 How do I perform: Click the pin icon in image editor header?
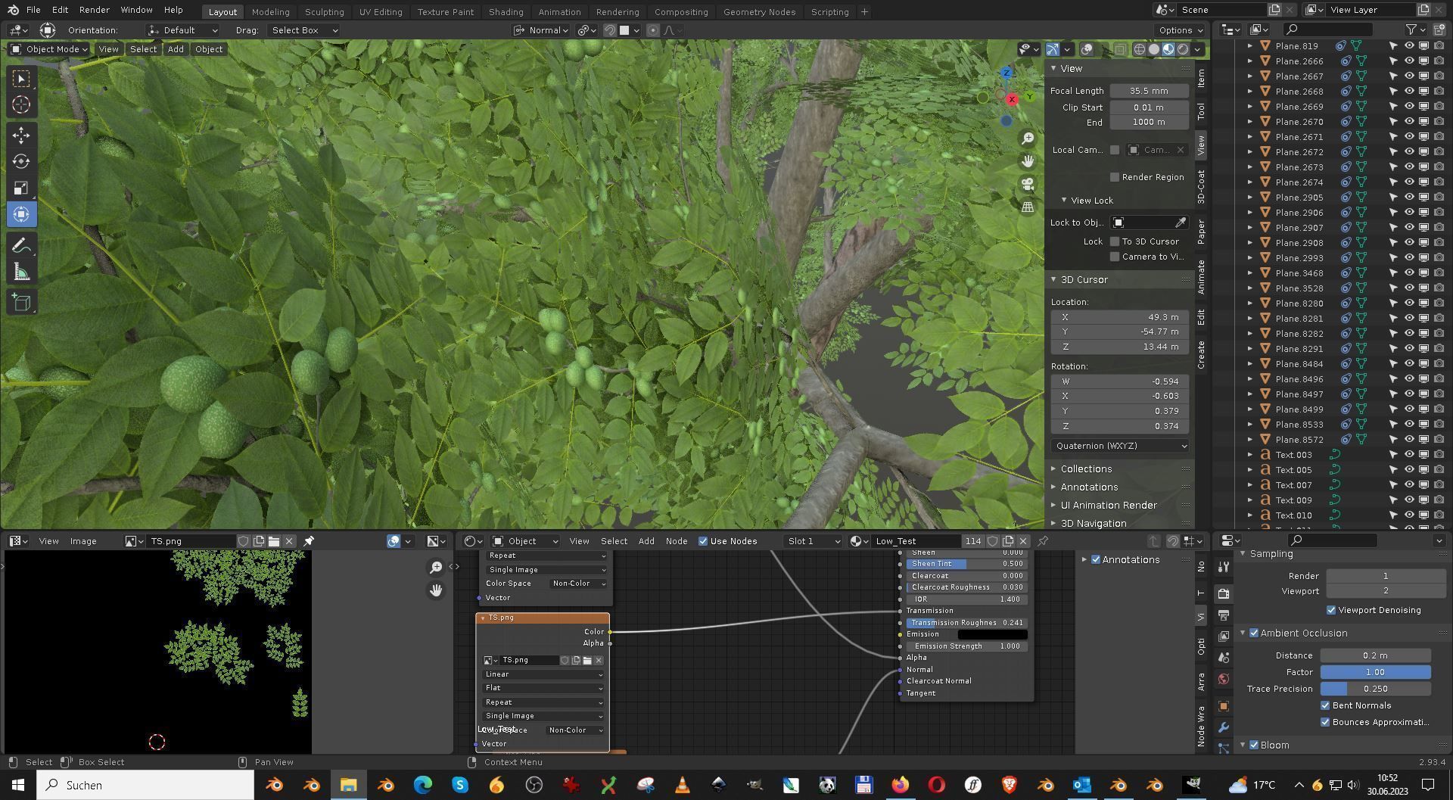pyautogui.click(x=309, y=541)
